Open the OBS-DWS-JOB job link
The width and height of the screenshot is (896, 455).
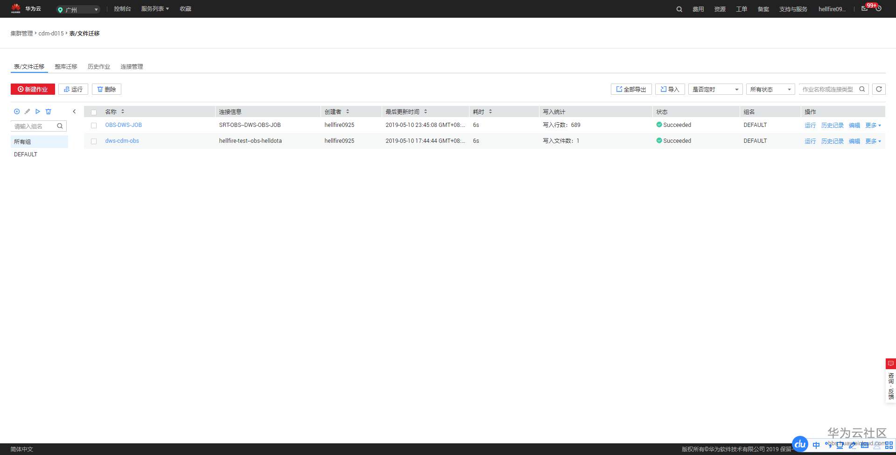[x=124, y=125]
